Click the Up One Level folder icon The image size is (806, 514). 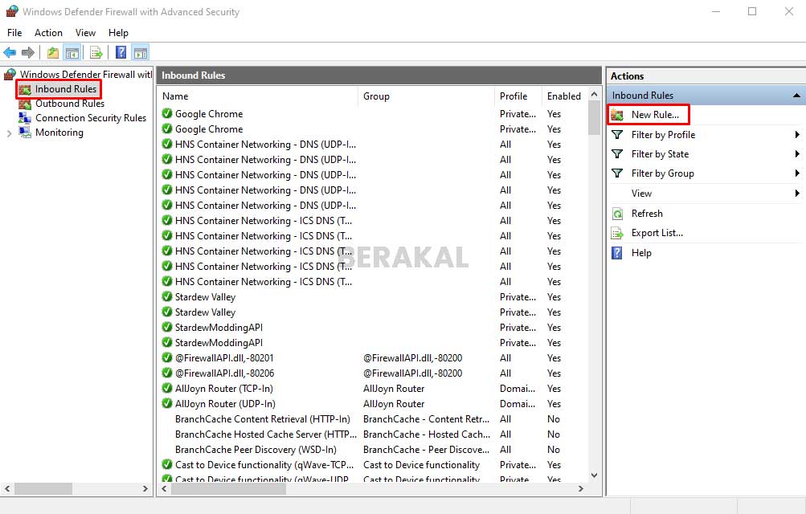pos(53,53)
